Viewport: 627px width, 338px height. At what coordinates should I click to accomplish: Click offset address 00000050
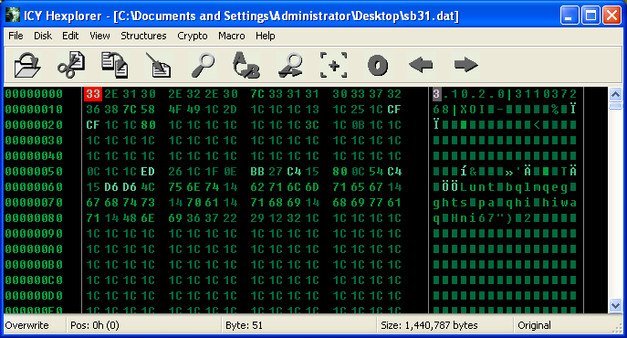click(34, 172)
